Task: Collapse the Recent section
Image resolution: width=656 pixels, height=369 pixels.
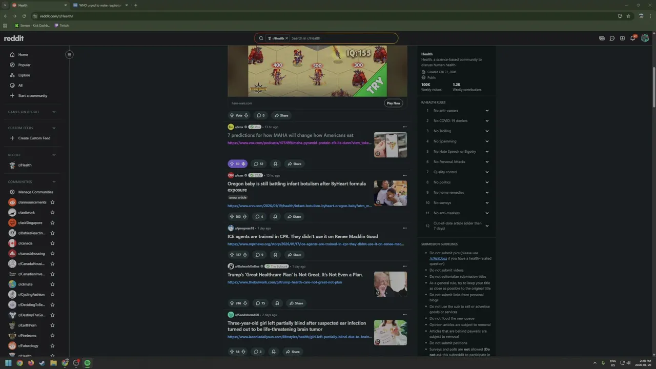Action: click(x=54, y=155)
